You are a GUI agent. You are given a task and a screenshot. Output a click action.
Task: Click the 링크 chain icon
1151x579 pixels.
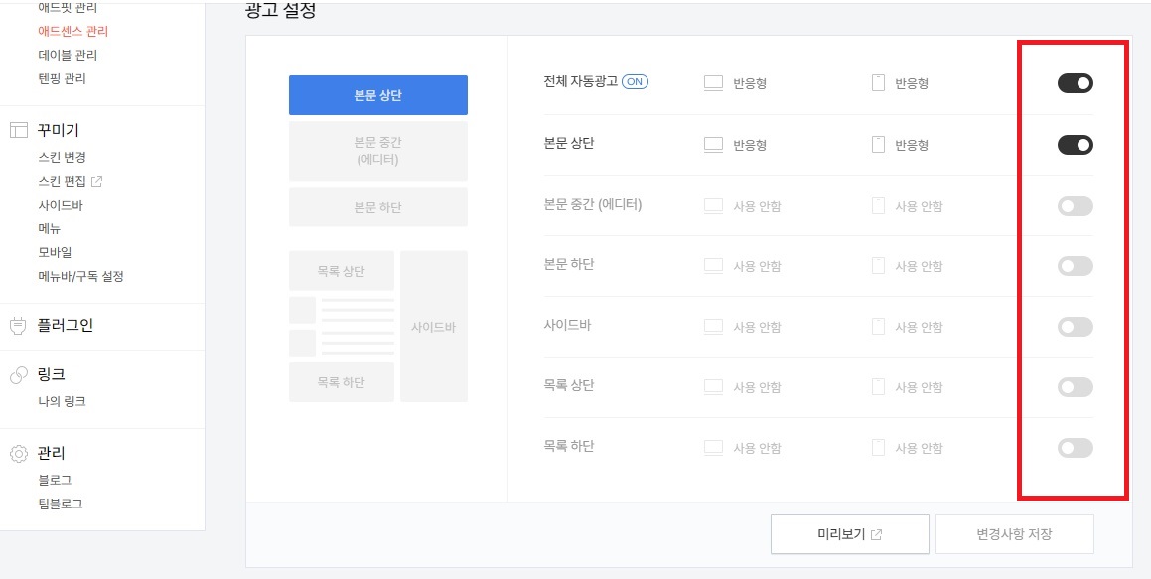[18, 375]
